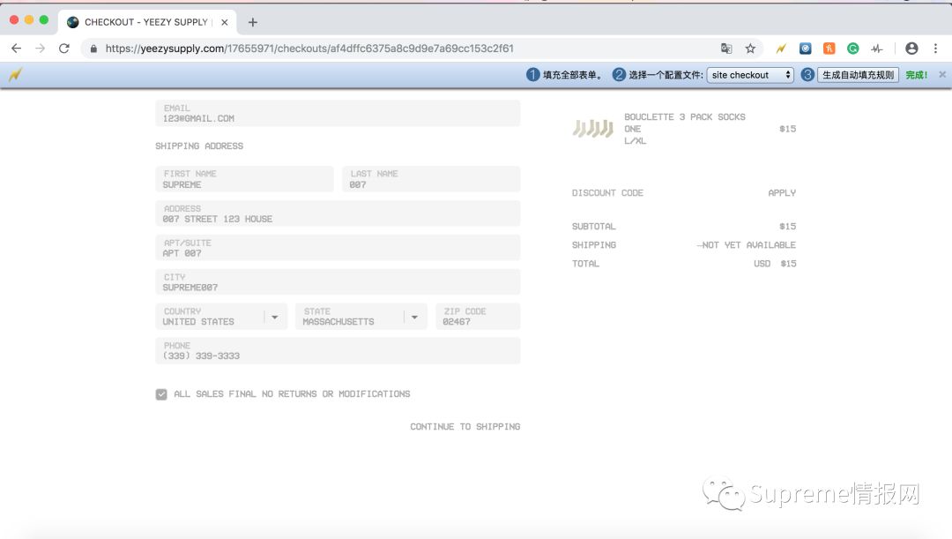
Task: Open the pulse waveform extension icon
Action: click(x=877, y=49)
